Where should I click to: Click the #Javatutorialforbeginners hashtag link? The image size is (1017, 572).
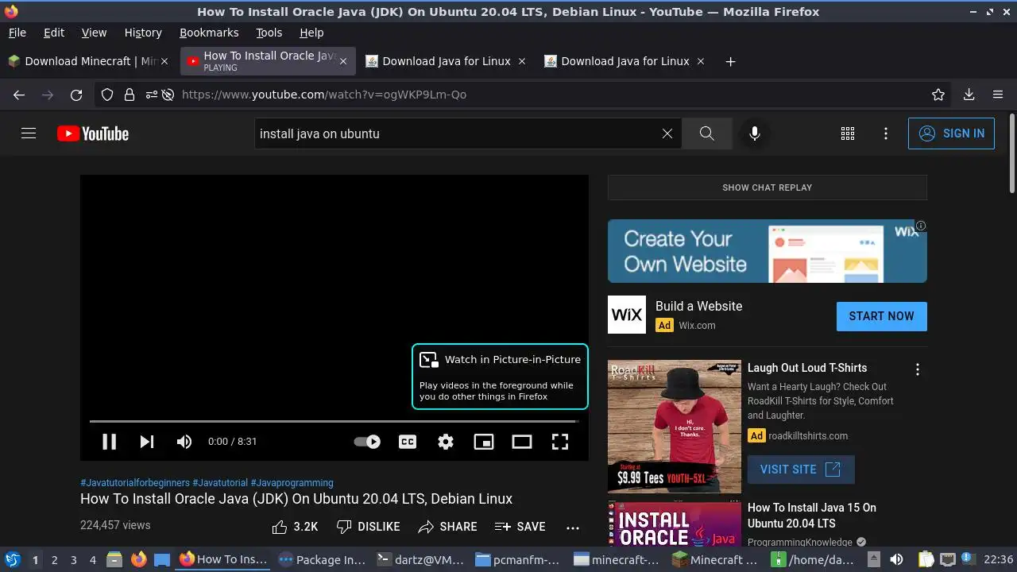click(x=135, y=483)
